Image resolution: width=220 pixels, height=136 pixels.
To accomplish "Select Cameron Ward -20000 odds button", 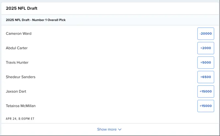I will click(x=206, y=34).
